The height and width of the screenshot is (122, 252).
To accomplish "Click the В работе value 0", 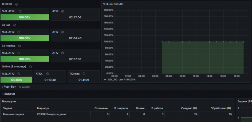I will (162, 114).
